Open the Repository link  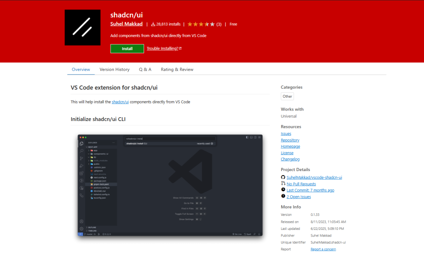[x=290, y=140]
